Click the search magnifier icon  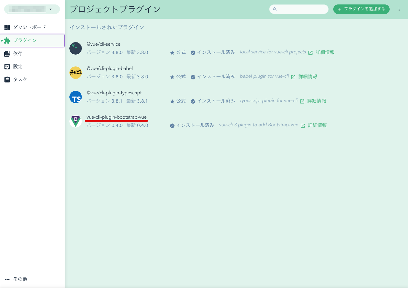click(x=275, y=9)
